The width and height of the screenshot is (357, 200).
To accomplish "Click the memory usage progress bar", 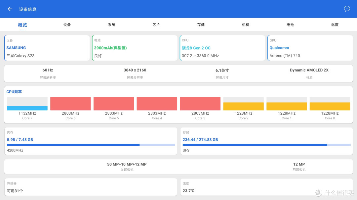I will coord(91,145).
